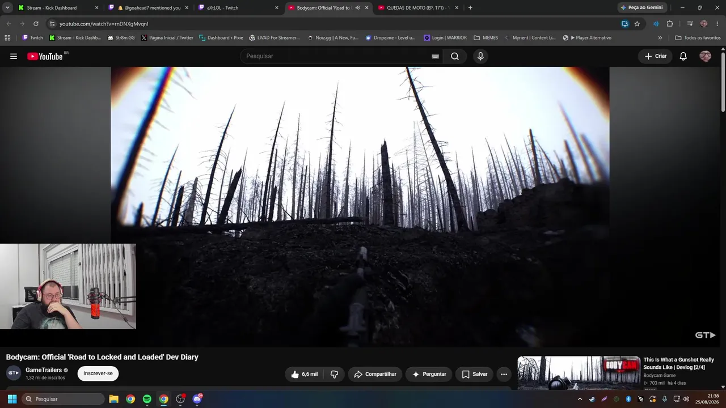726x408 pixels.
Task: Open the more actions ellipsis under video
Action: pyautogui.click(x=504, y=374)
